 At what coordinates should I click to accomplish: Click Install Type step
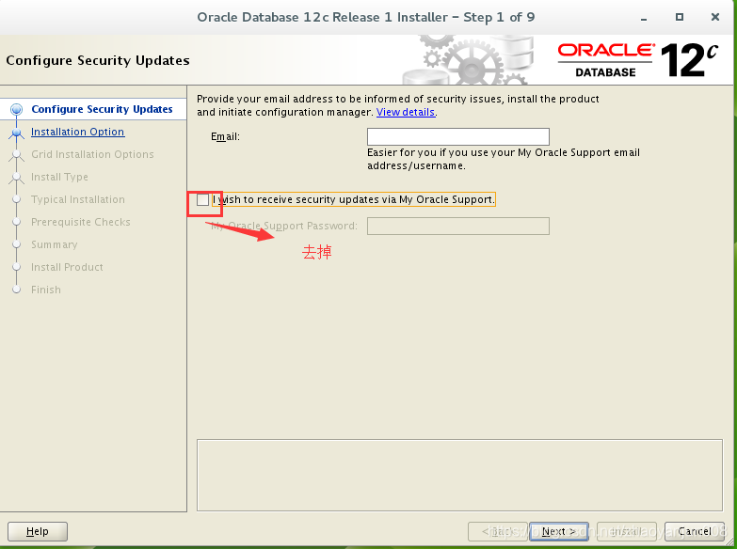coord(59,177)
